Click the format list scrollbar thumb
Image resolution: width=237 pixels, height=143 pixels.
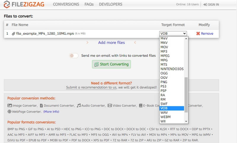coord(186,95)
